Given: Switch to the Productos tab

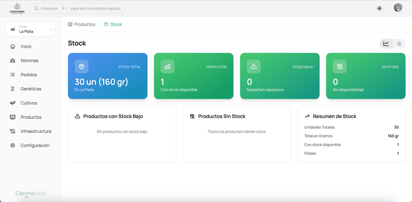Looking at the screenshot, I should (82, 24).
